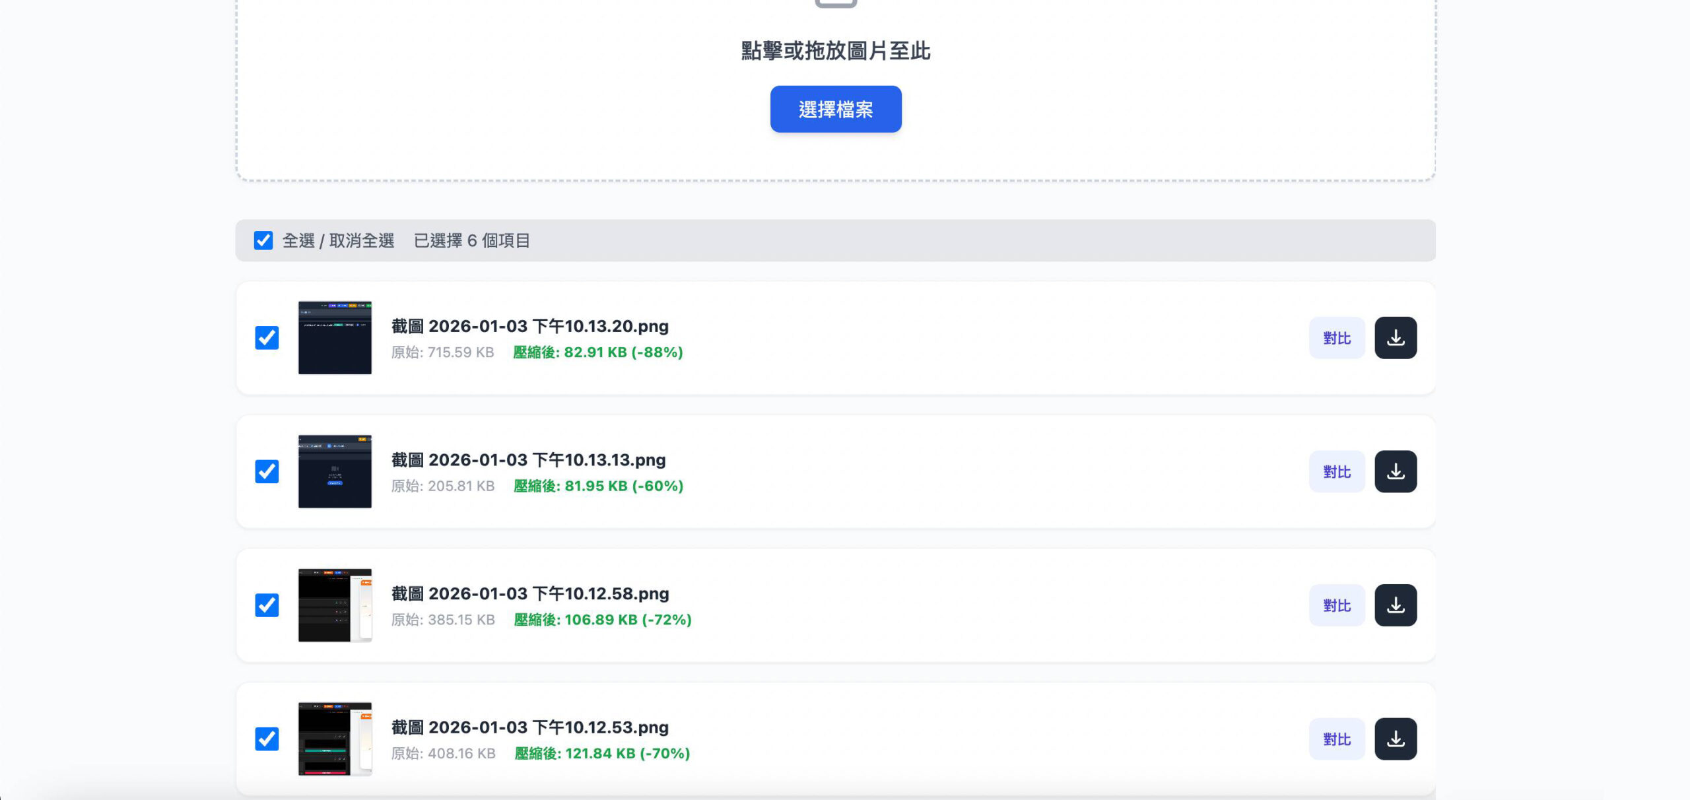
Task: Download compressed 截圖 2026-01-03 下午10.13.13.png
Action: point(1396,471)
